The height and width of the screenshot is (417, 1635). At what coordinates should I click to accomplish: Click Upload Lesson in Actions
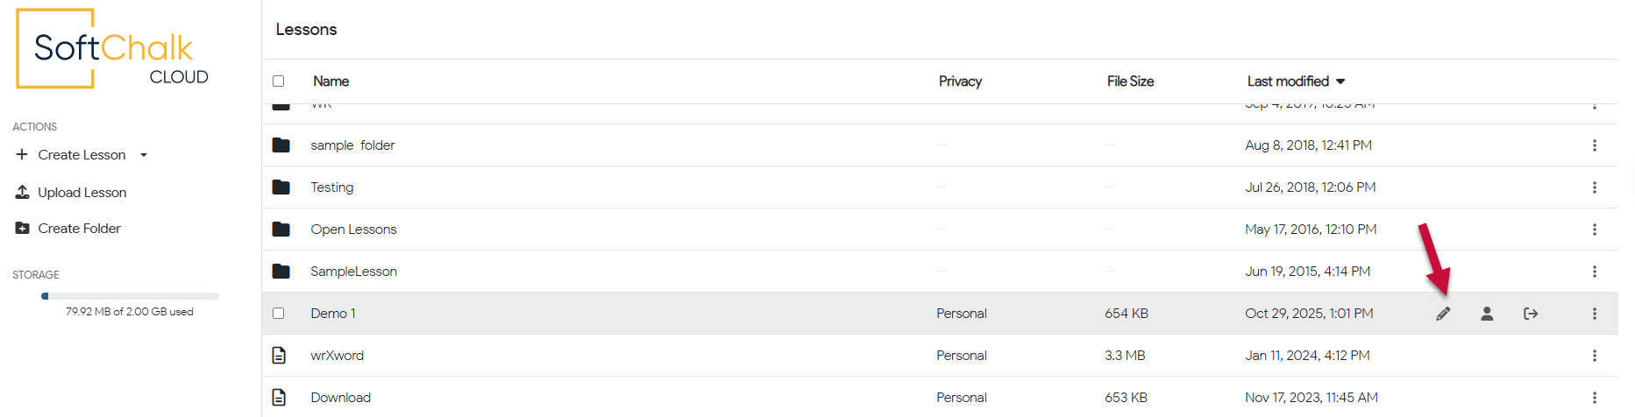[x=82, y=193]
